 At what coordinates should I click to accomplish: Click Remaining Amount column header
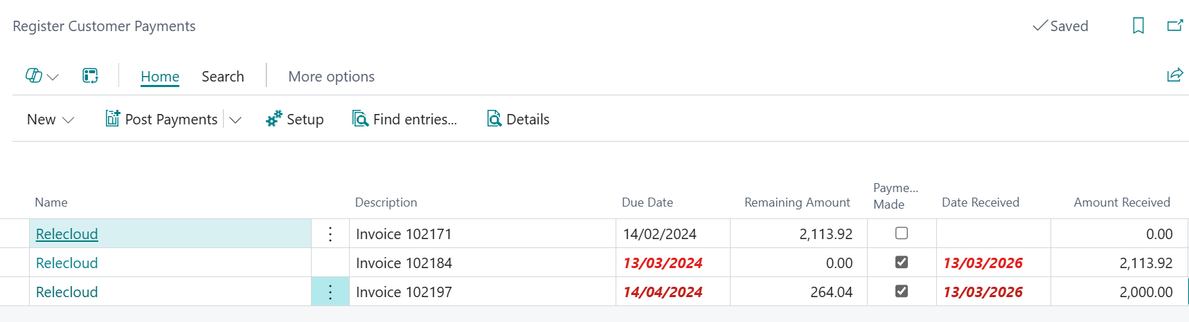[797, 202]
